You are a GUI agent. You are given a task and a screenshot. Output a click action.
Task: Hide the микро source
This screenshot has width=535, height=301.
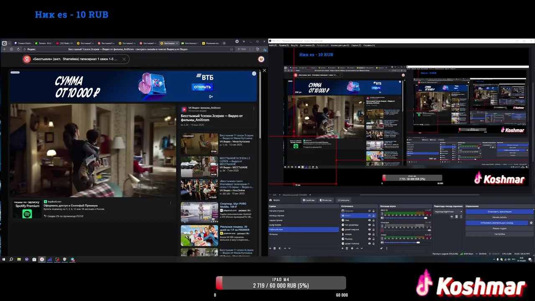369,234
